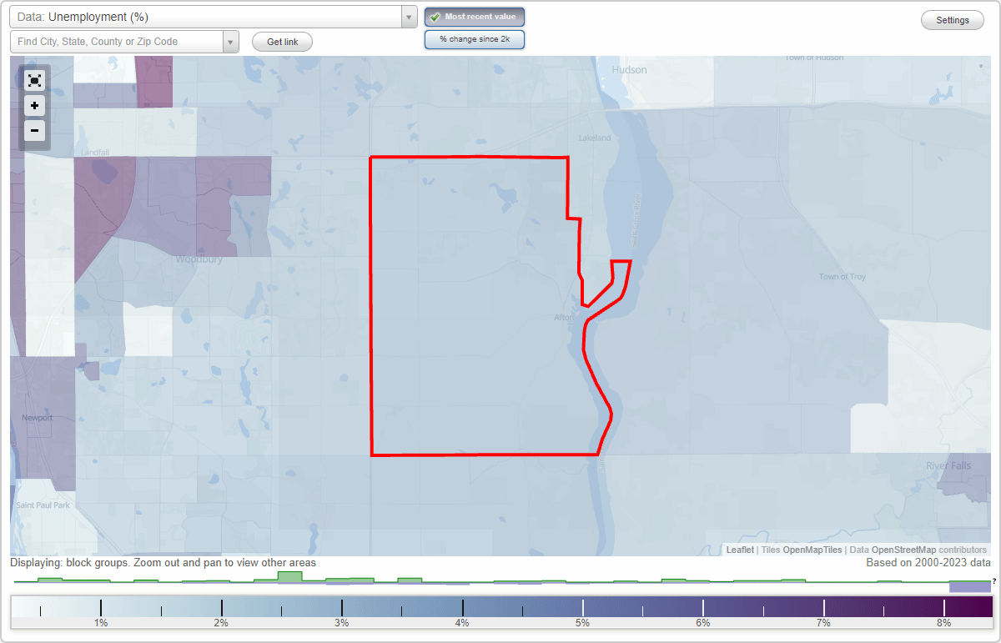Click the green checkmark on Most recent value
Image resolution: width=1001 pixels, height=643 pixels.
click(x=434, y=16)
